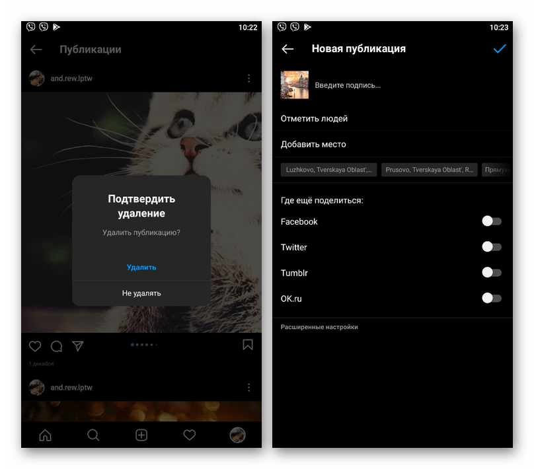Image resolution: width=534 pixels, height=469 pixels.
Task: Tap carousel page dots under cat photo
Action: (143, 344)
